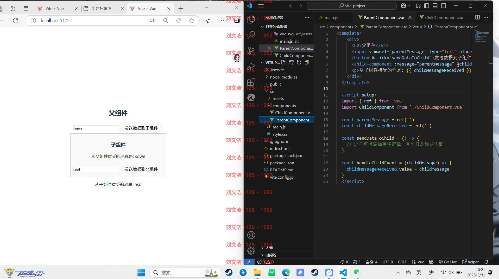Open the zoom control in Edge address bar
The width and height of the screenshot is (499, 279).
point(166,21)
